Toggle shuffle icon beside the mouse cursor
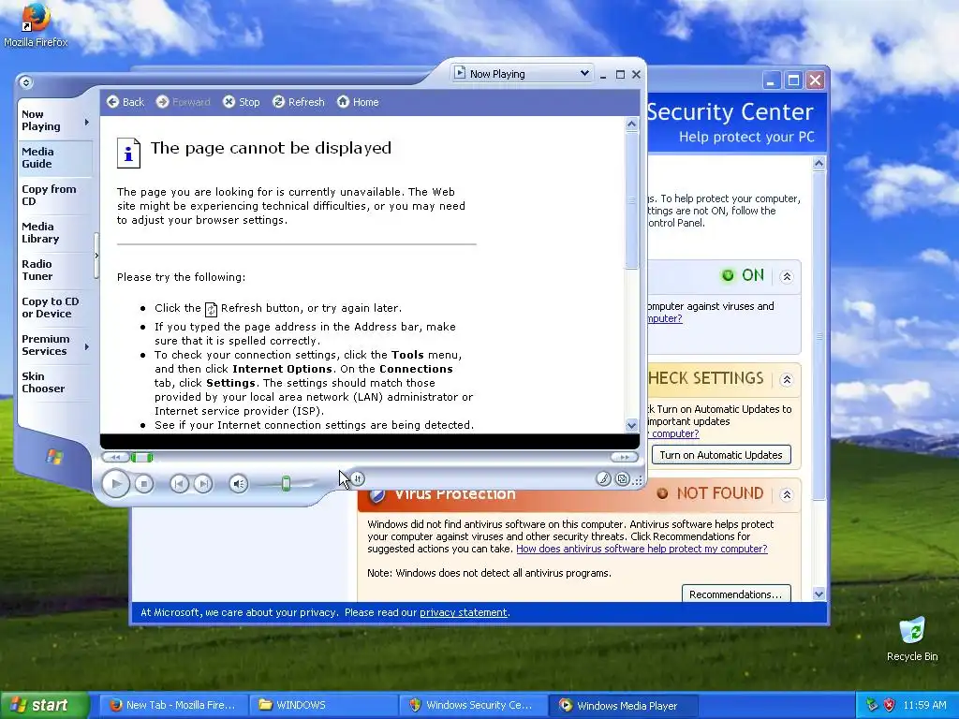 tap(358, 478)
